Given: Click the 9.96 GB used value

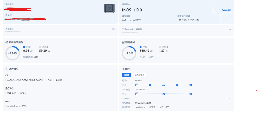Looking at the screenshot, I should point(28,51).
